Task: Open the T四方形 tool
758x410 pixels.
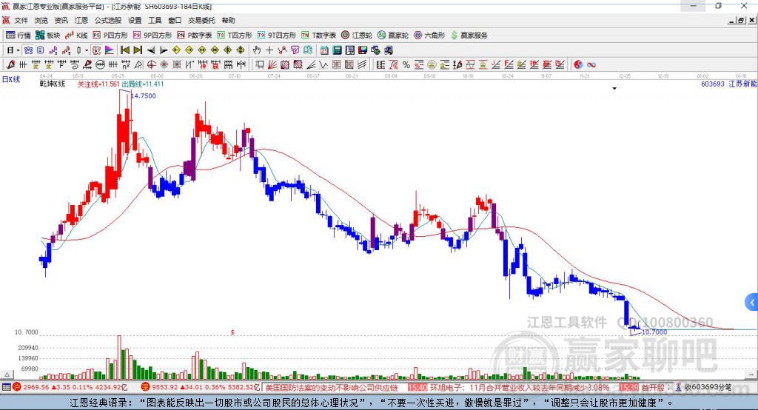Action: (x=235, y=36)
